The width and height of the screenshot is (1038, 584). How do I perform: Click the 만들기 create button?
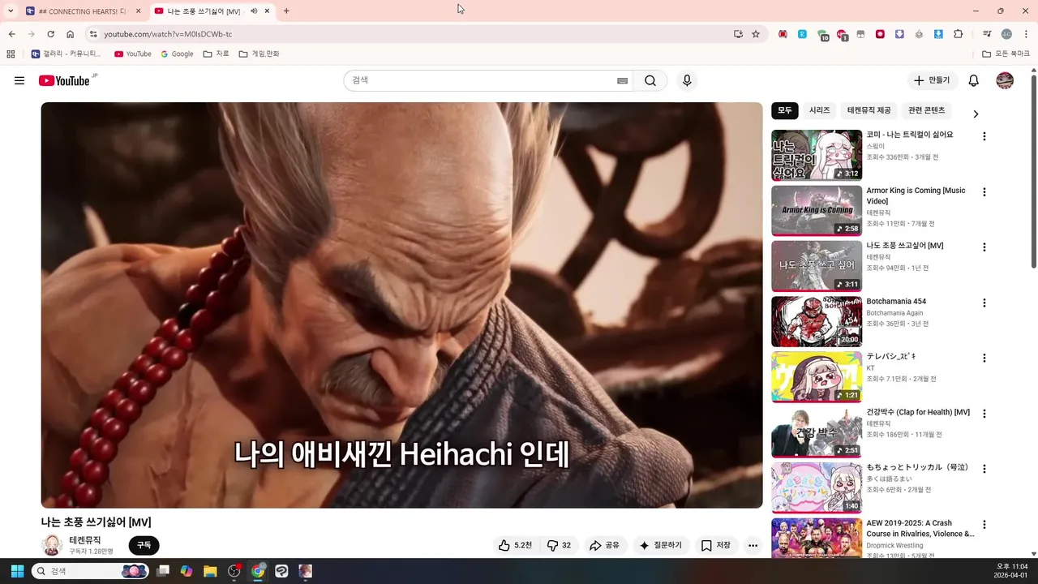(x=932, y=80)
